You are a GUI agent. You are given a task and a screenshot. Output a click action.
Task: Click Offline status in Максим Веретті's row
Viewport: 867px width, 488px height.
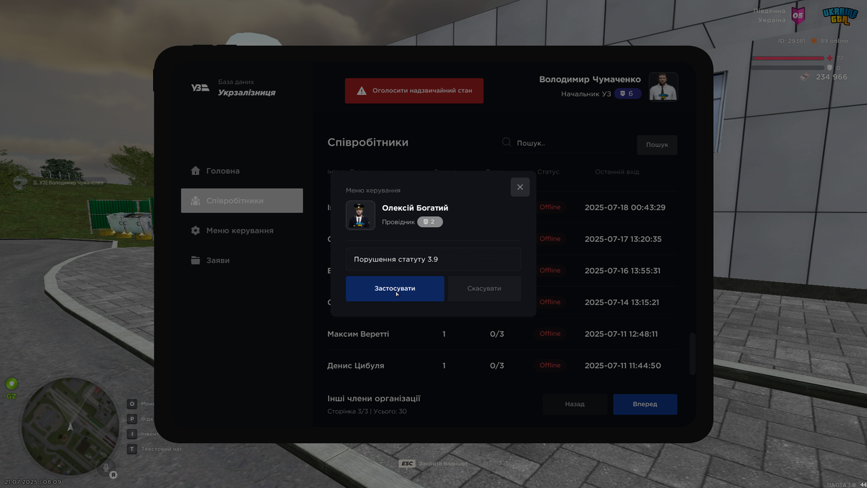(x=550, y=333)
